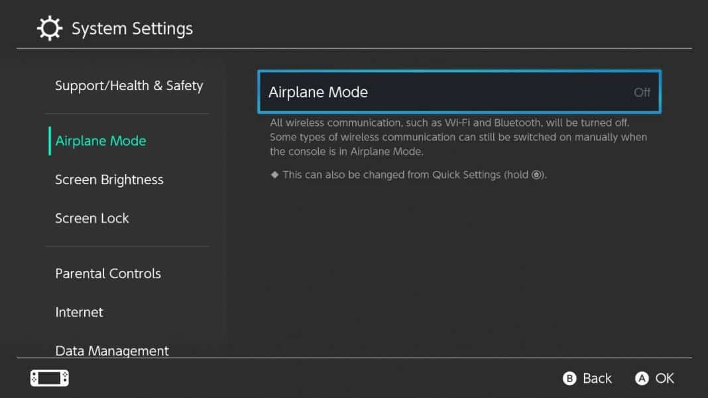708x398 pixels.
Task: Go to Screen Lock settings
Action: 91,219
